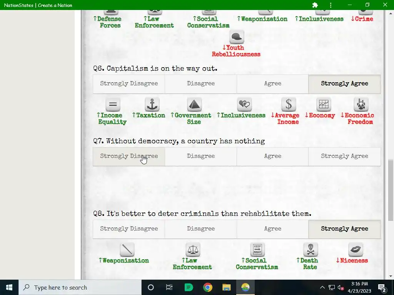Click the Average Income label
The image size is (394, 295).
[285, 119]
